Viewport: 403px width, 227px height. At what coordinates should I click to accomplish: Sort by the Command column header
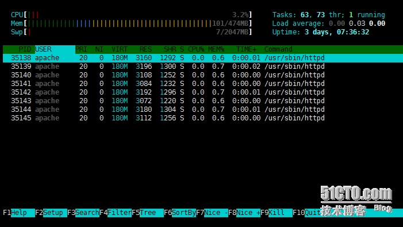[278, 49]
